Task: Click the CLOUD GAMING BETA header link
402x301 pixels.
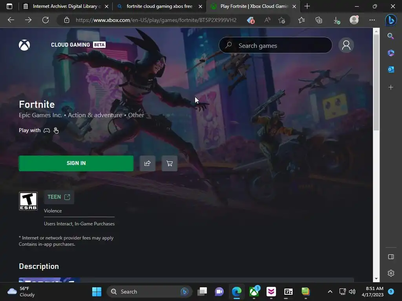Action: pyautogui.click(x=78, y=45)
